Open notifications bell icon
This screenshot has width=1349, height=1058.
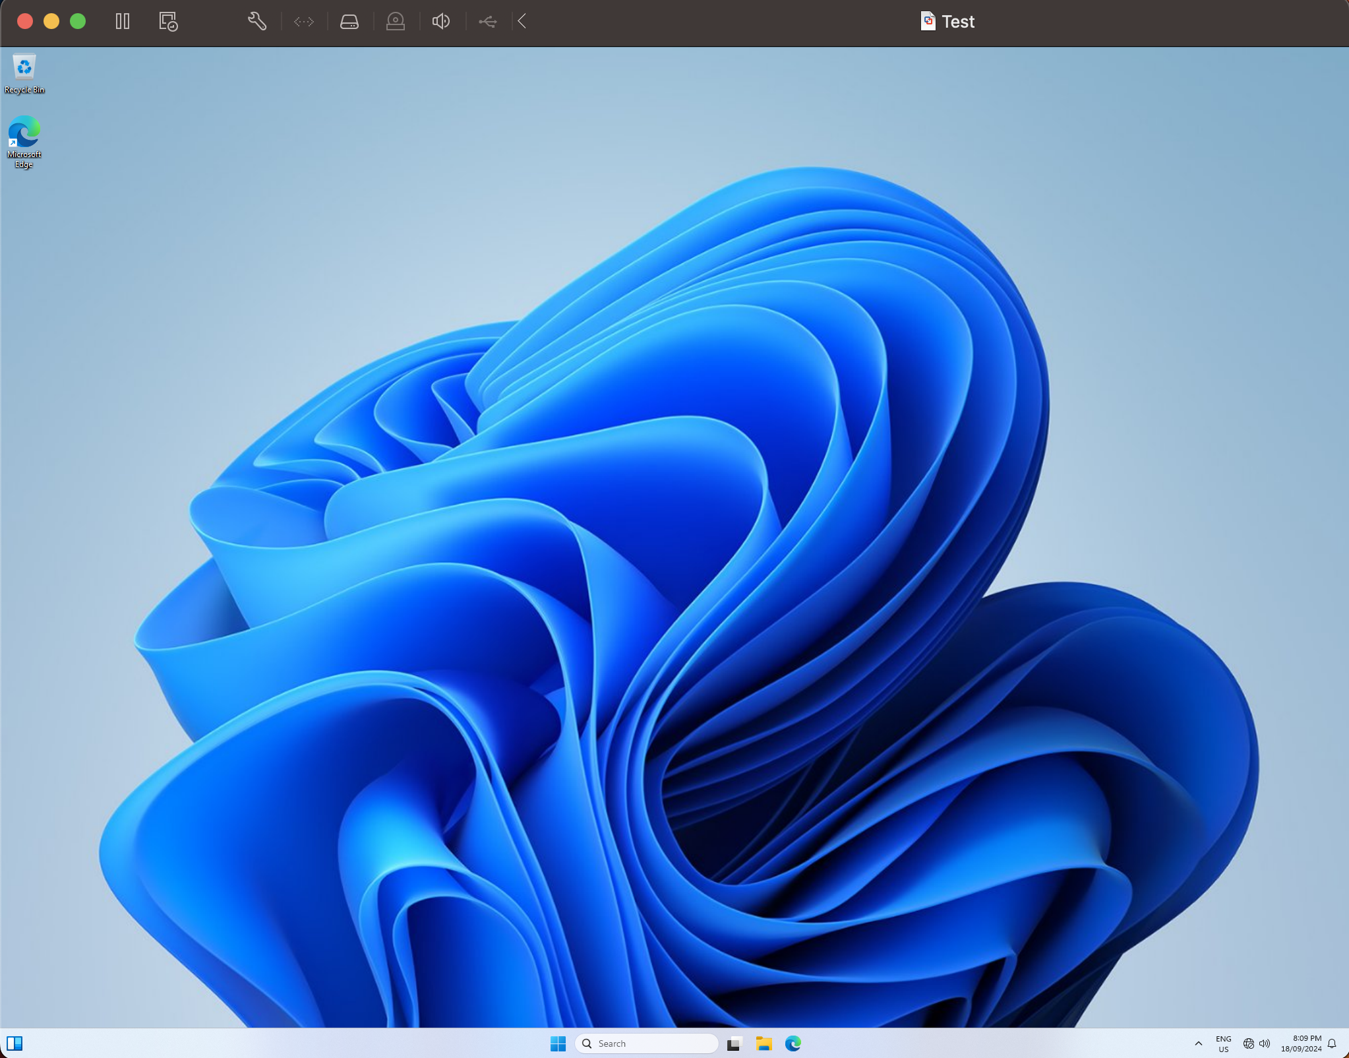tap(1332, 1043)
